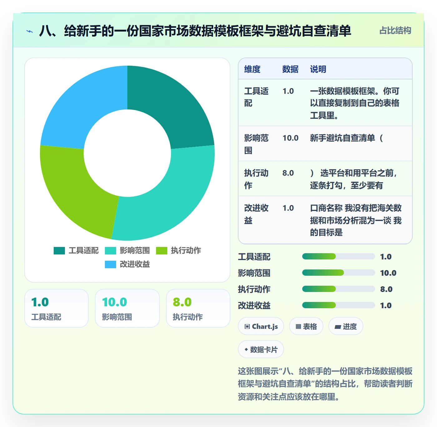This screenshot has height=427, width=437.
Task: Open the 8.0 执行动作 stat card
Action: (198, 308)
